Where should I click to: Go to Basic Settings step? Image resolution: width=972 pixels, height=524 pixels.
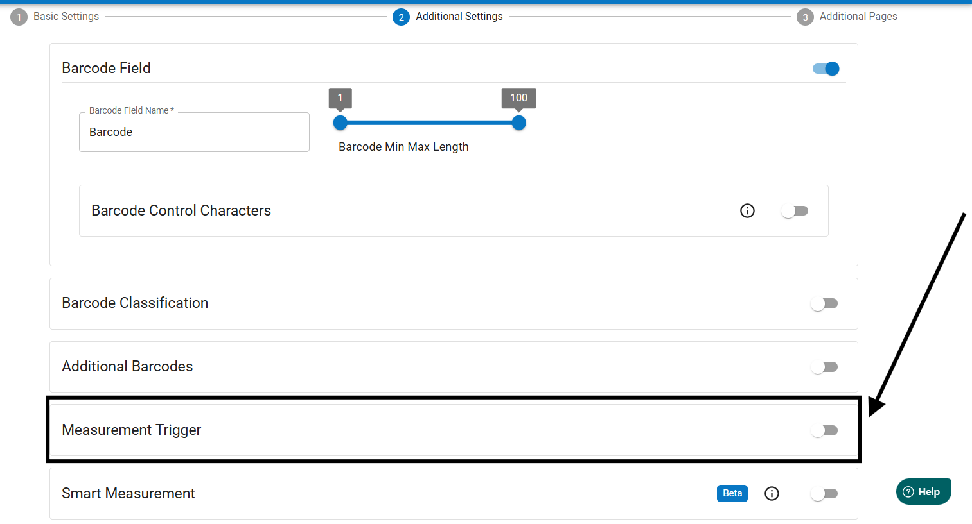pyautogui.click(x=66, y=17)
